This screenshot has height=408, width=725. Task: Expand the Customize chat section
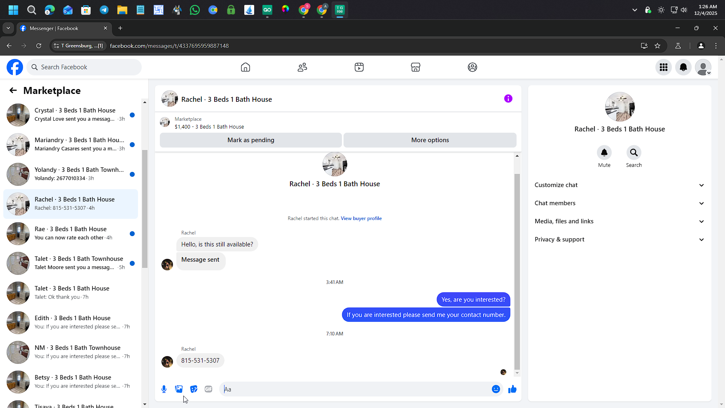pos(620,185)
